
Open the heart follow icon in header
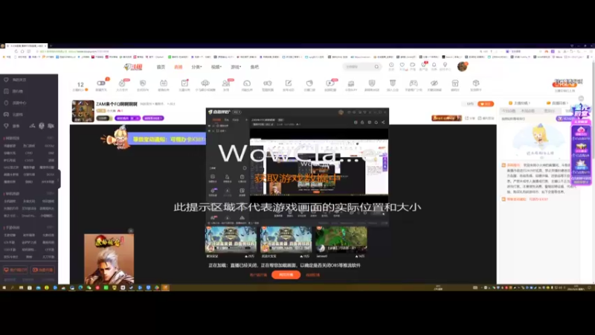click(402, 66)
